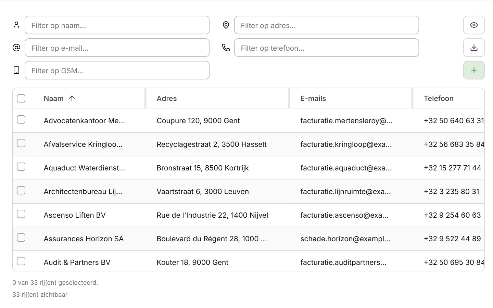Click into the 'Filter op telefoon...' field
The width and height of the screenshot is (493, 308).
(327, 48)
